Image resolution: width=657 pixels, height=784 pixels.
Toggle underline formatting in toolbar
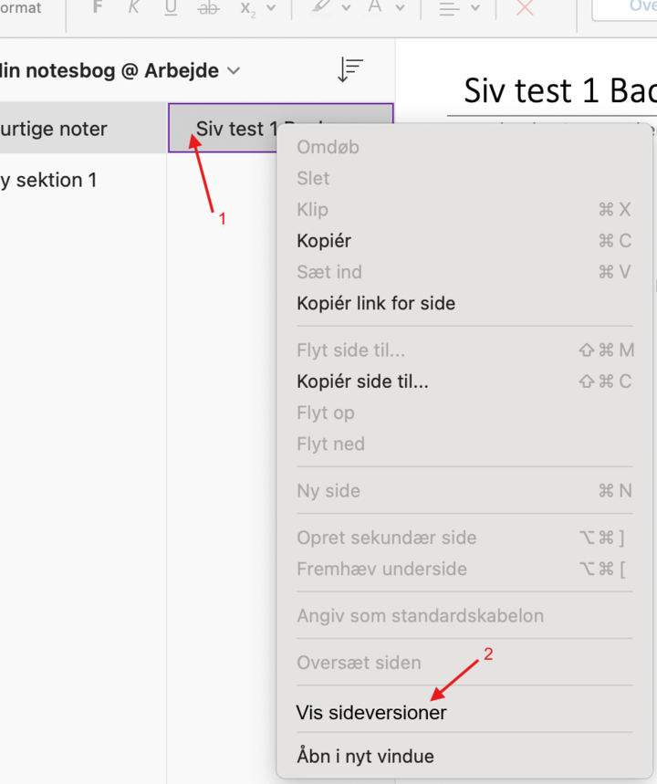pyautogui.click(x=171, y=8)
